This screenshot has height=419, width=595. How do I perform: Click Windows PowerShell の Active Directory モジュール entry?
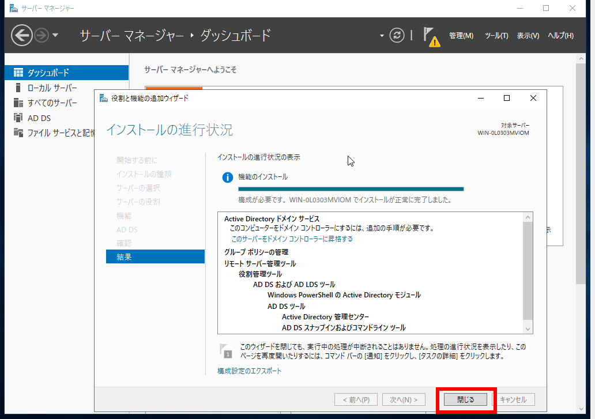point(344,295)
